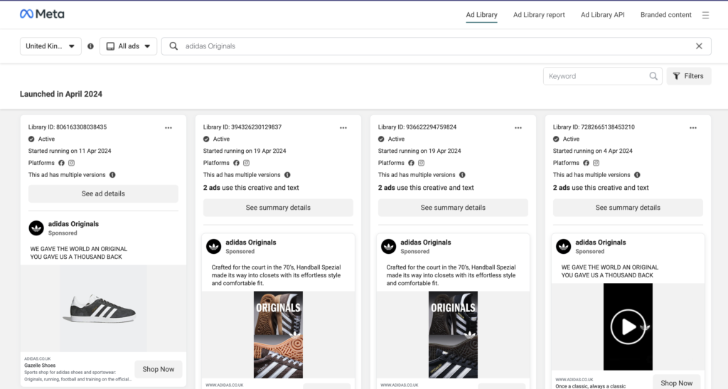
Task: Click See summary details for ad 394326230129837
Action: [278, 208]
